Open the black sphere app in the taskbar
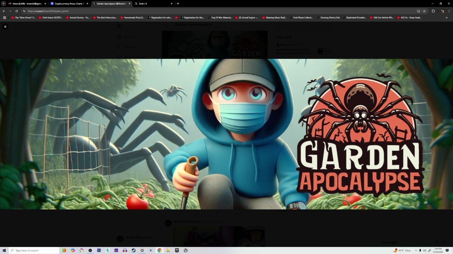453x254 pixels. (90, 250)
